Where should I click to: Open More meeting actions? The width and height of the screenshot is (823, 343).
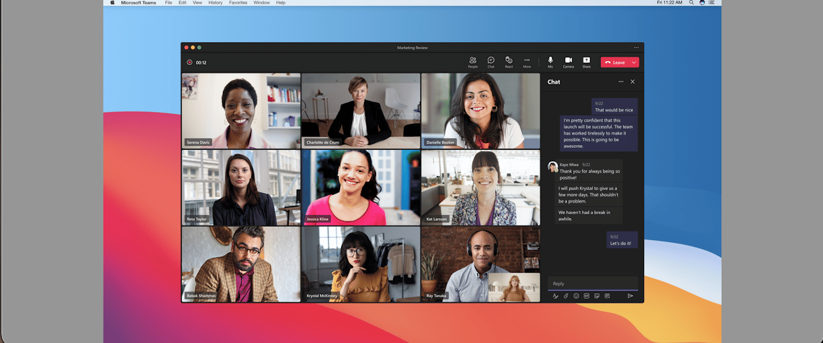click(527, 62)
